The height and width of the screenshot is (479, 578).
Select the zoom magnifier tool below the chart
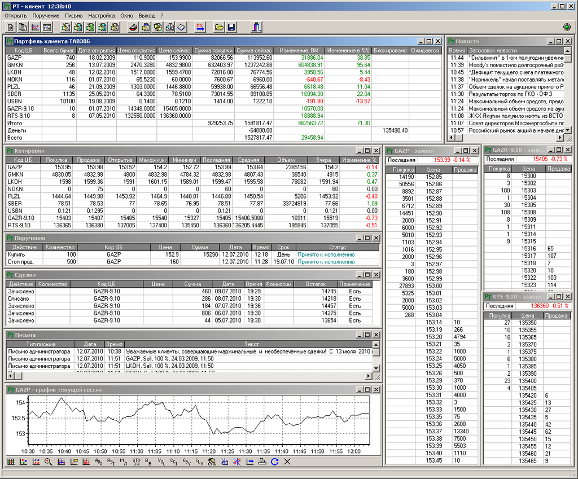coord(49,462)
